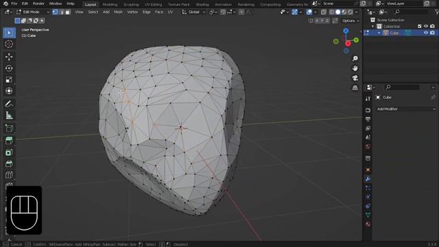Click the pan view hand icon
439x247 pixels.
[x=355, y=69]
